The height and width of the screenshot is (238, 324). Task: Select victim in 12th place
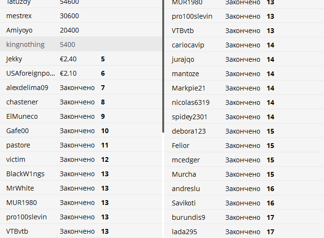[81, 159]
